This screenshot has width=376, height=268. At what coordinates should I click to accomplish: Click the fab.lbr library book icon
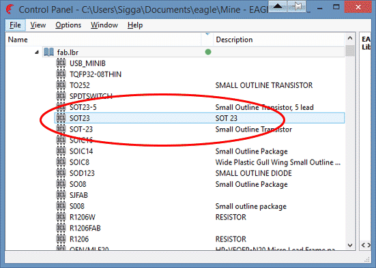[48, 52]
